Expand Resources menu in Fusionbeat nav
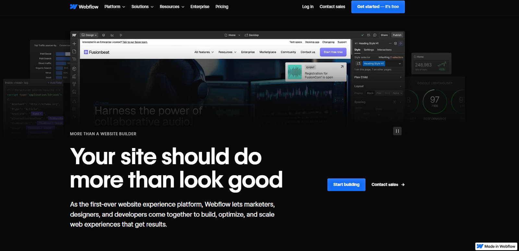Screen dimensions: 519x251 coord(227,52)
